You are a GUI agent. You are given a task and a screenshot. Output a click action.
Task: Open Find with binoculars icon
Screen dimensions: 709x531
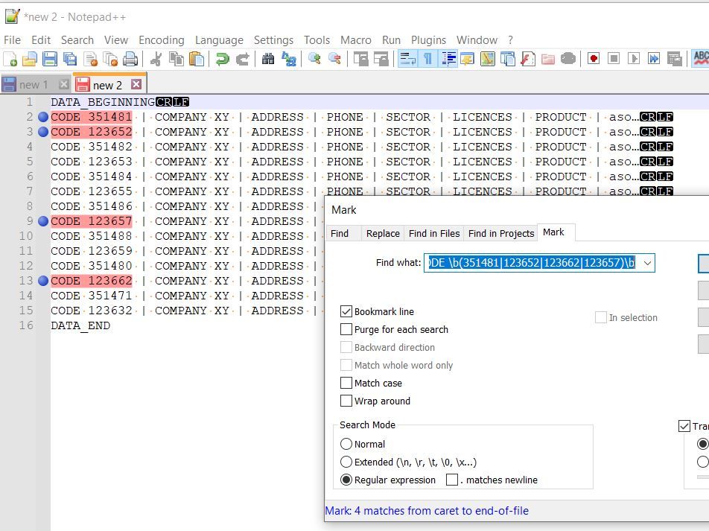click(268, 59)
